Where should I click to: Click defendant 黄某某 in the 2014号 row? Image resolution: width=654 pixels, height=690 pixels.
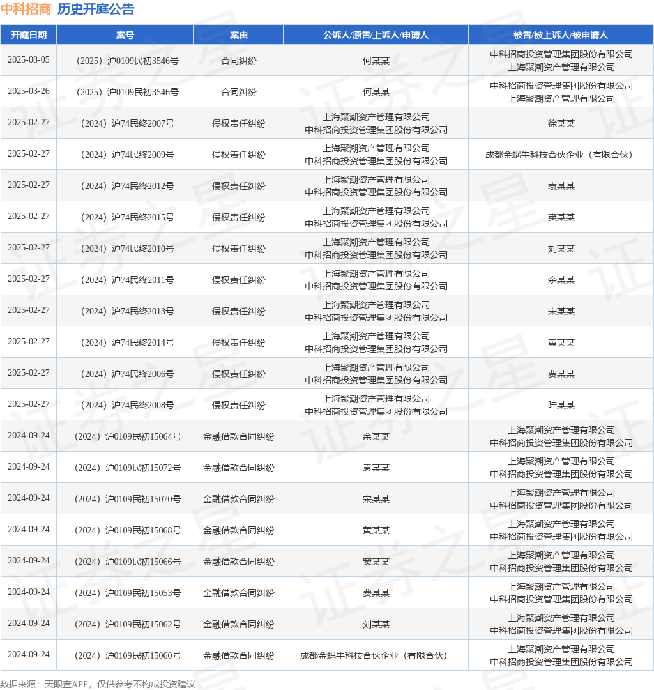click(561, 342)
